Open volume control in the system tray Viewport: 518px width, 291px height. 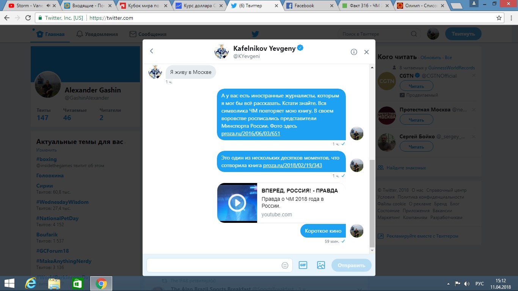[467, 283]
